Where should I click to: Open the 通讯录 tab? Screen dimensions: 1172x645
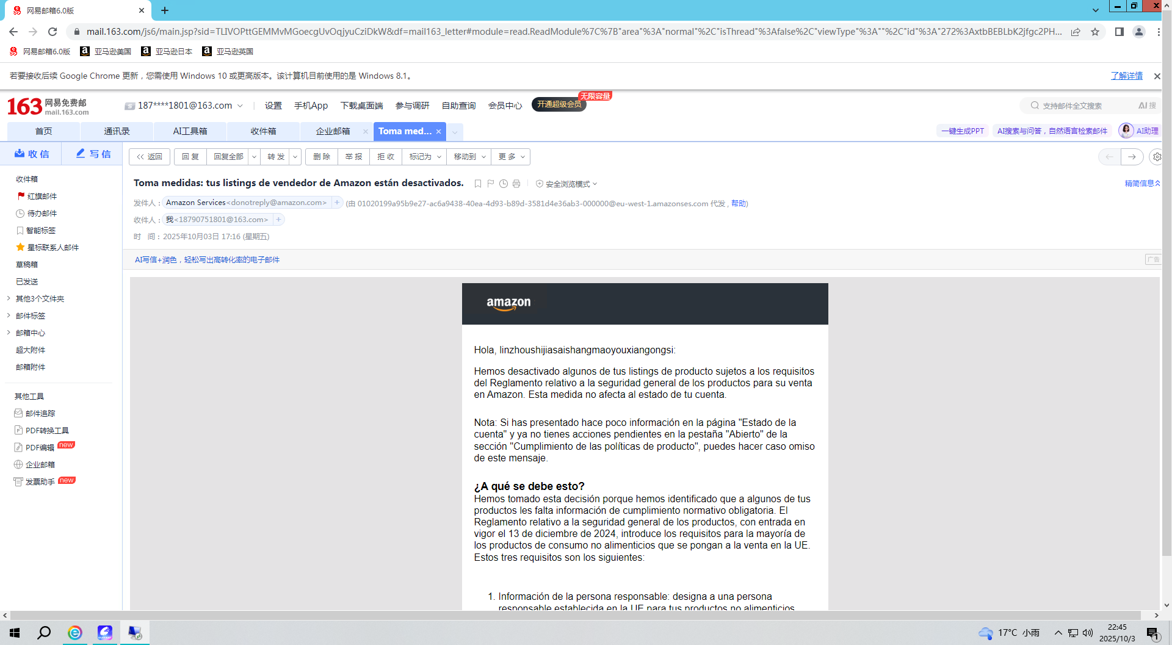(x=117, y=131)
